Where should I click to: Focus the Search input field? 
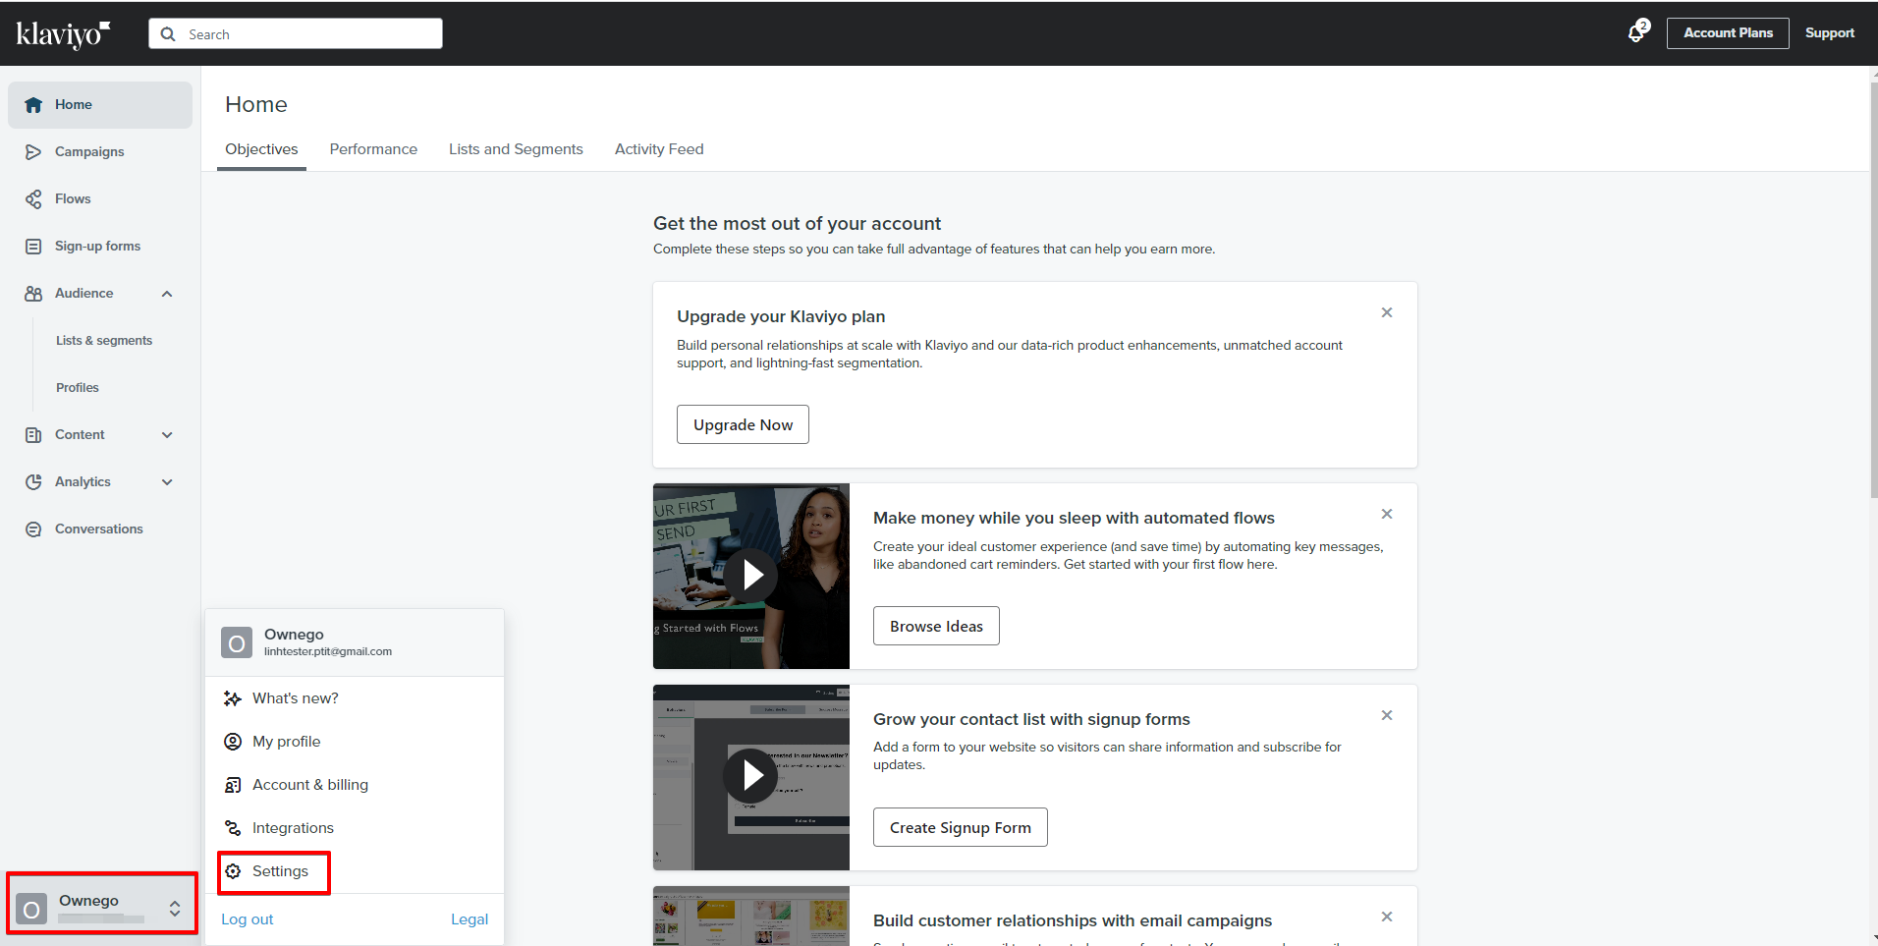coord(296,33)
